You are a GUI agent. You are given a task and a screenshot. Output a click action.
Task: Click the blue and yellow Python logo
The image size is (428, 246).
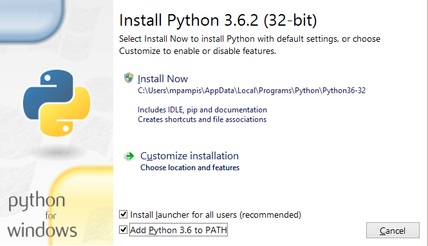[x=57, y=103]
